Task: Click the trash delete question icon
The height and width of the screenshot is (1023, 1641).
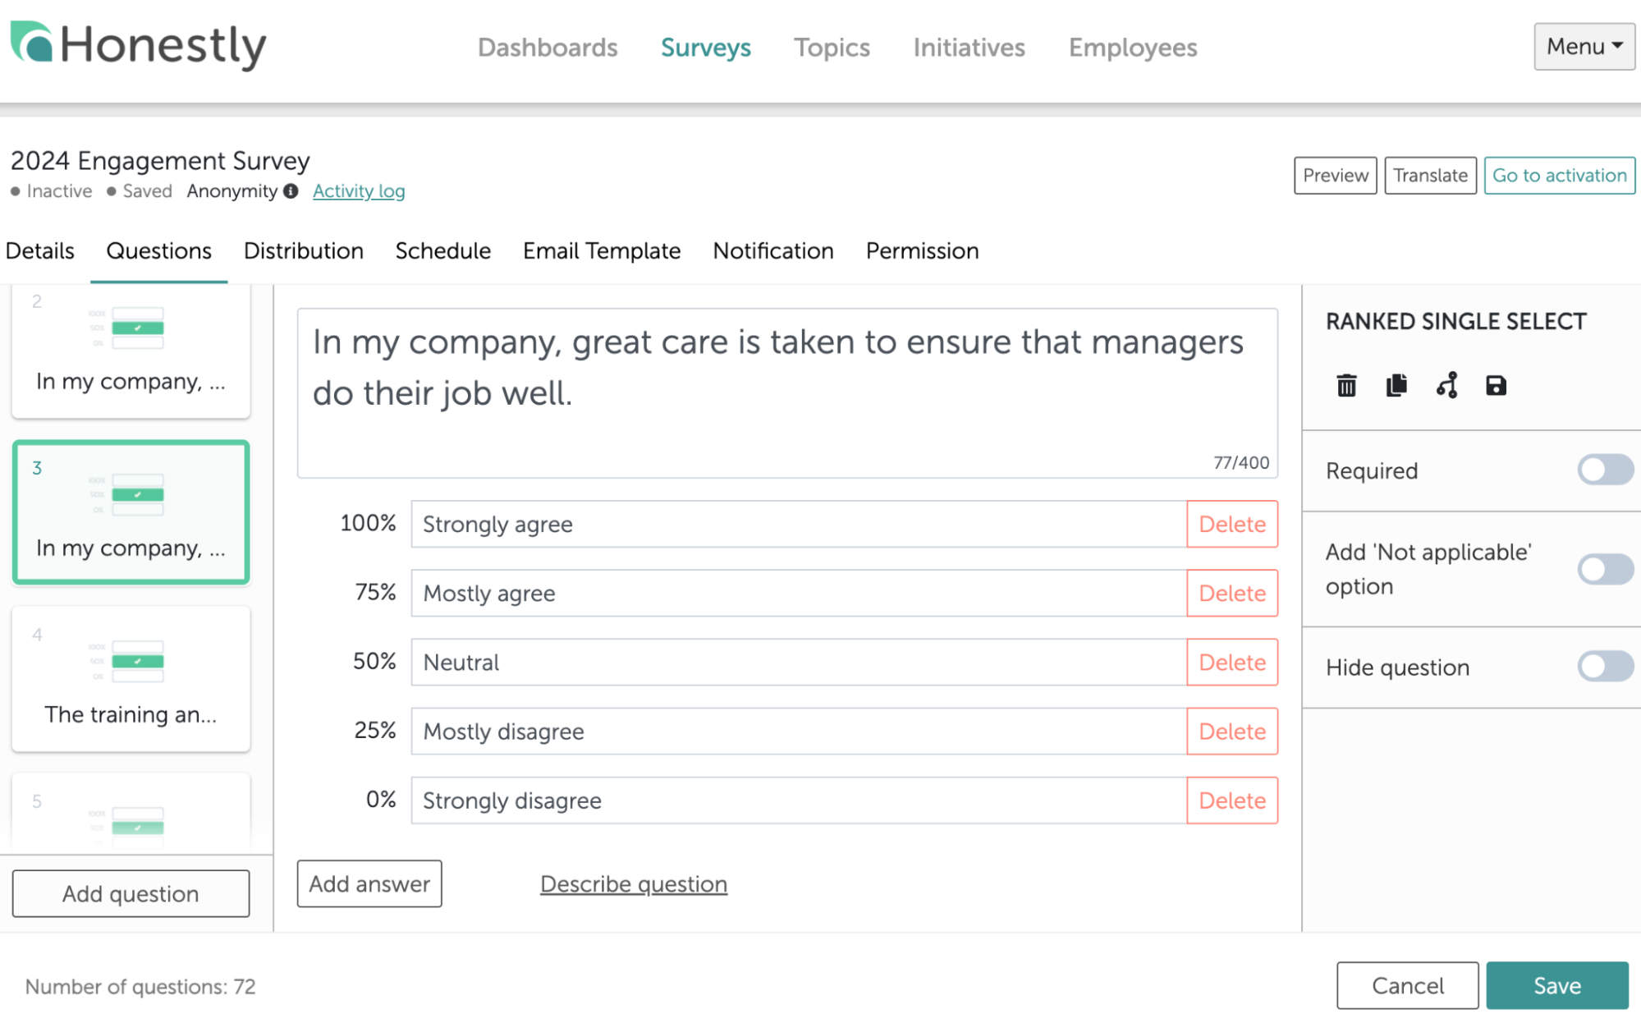Action: tap(1346, 385)
